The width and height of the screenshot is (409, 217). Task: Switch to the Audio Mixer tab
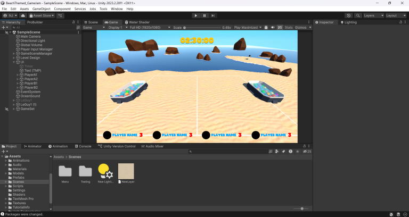[x=152, y=146]
